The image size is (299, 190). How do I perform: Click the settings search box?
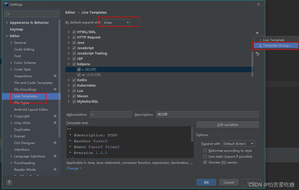pos(32,14)
